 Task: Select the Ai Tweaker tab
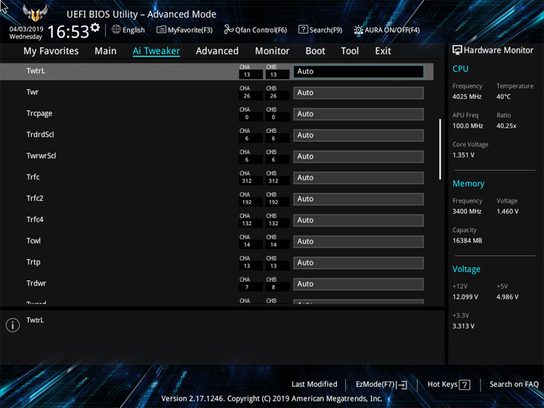click(x=156, y=51)
